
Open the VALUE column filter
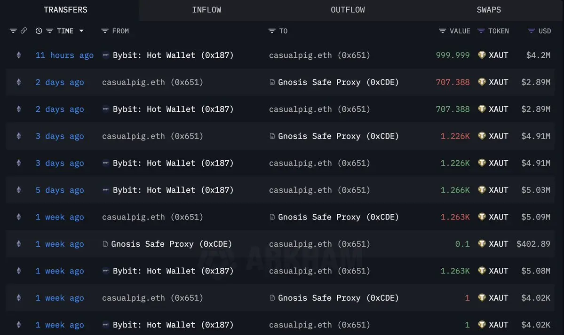point(443,31)
